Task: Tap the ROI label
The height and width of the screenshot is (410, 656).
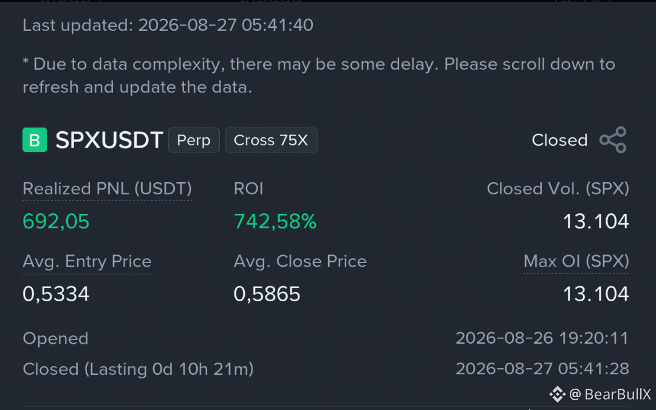Action: coord(248,189)
